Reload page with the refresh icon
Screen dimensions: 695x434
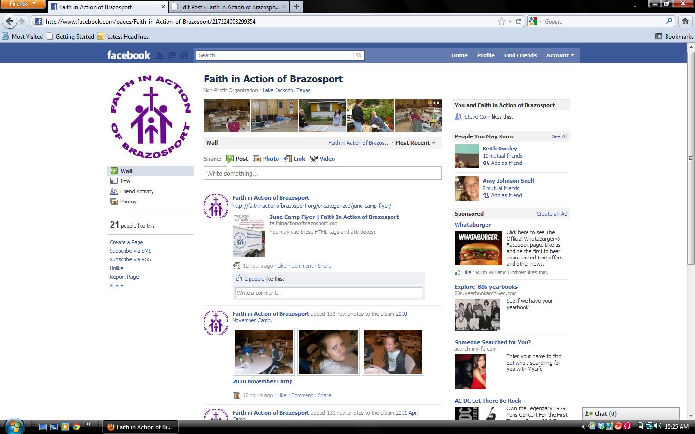(x=518, y=21)
